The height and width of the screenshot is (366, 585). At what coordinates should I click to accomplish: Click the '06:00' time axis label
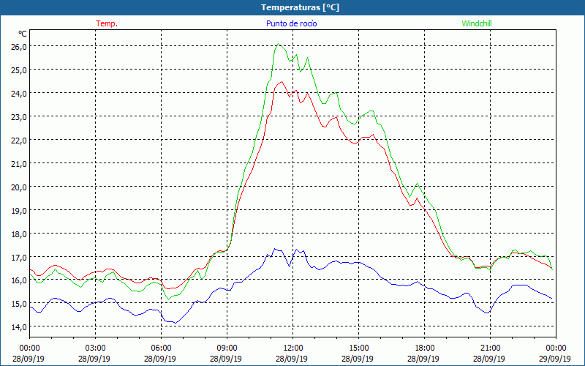click(161, 348)
